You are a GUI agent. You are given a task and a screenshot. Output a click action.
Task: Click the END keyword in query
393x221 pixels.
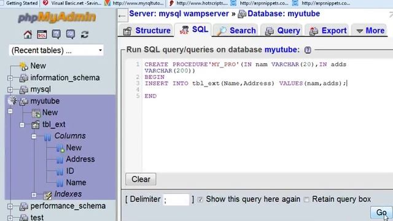coord(150,96)
